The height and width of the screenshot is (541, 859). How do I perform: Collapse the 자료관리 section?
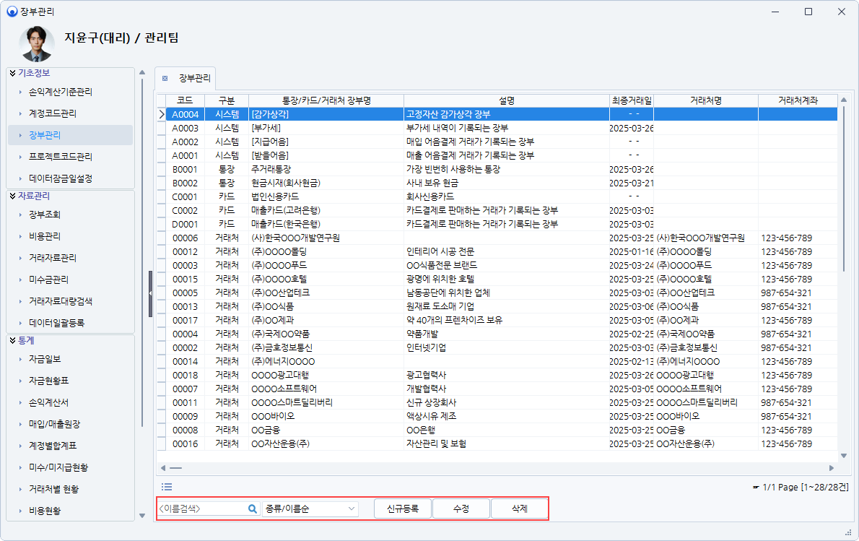(x=12, y=196)
